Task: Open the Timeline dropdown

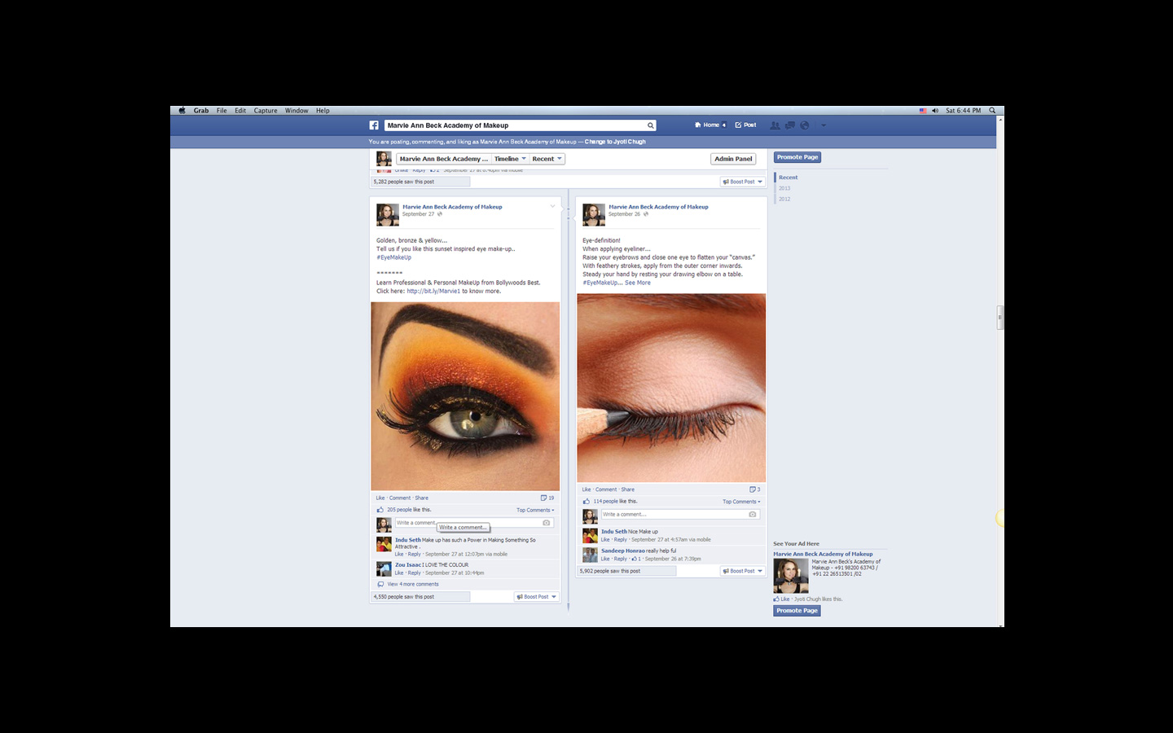Action: (x=510, y=159)
